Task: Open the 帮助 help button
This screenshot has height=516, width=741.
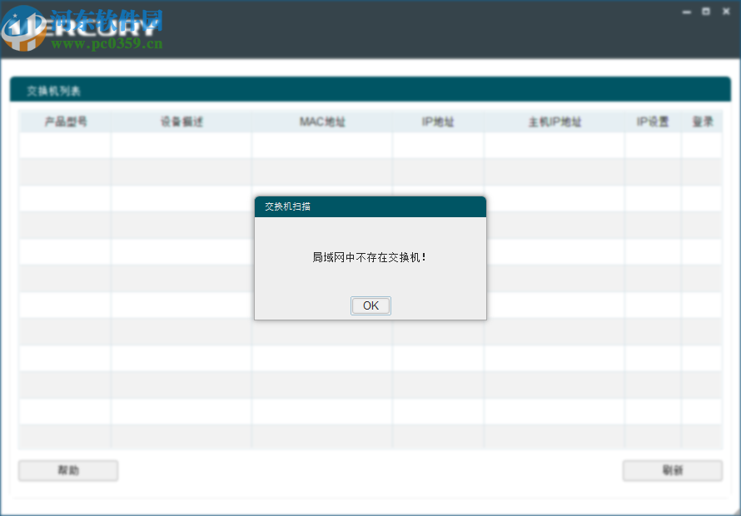Action: click(68, 470)
